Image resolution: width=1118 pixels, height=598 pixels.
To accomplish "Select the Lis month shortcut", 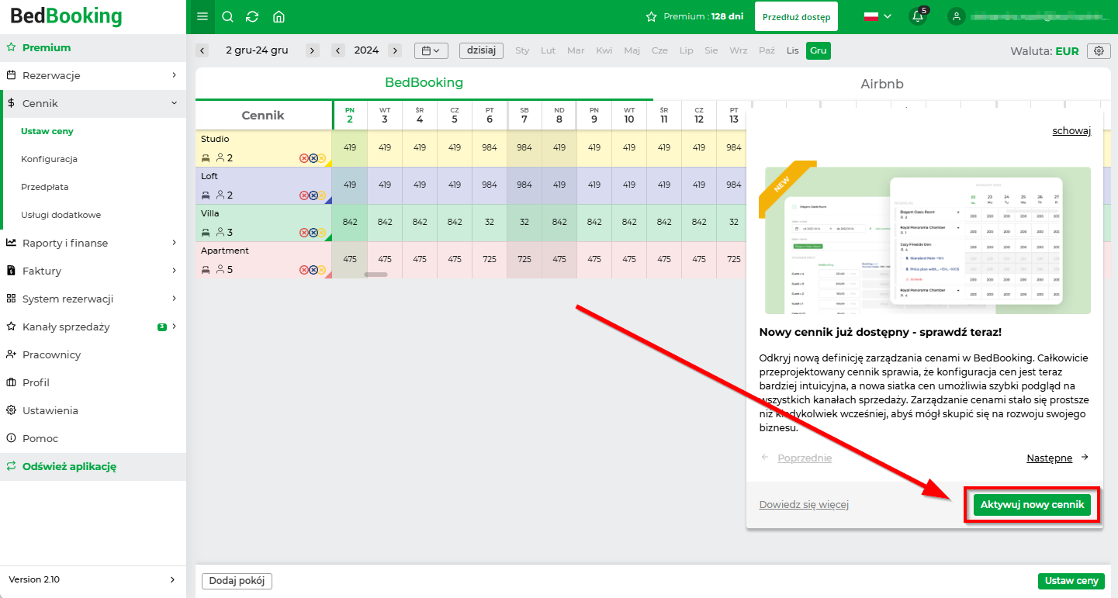I will point(792,50).
